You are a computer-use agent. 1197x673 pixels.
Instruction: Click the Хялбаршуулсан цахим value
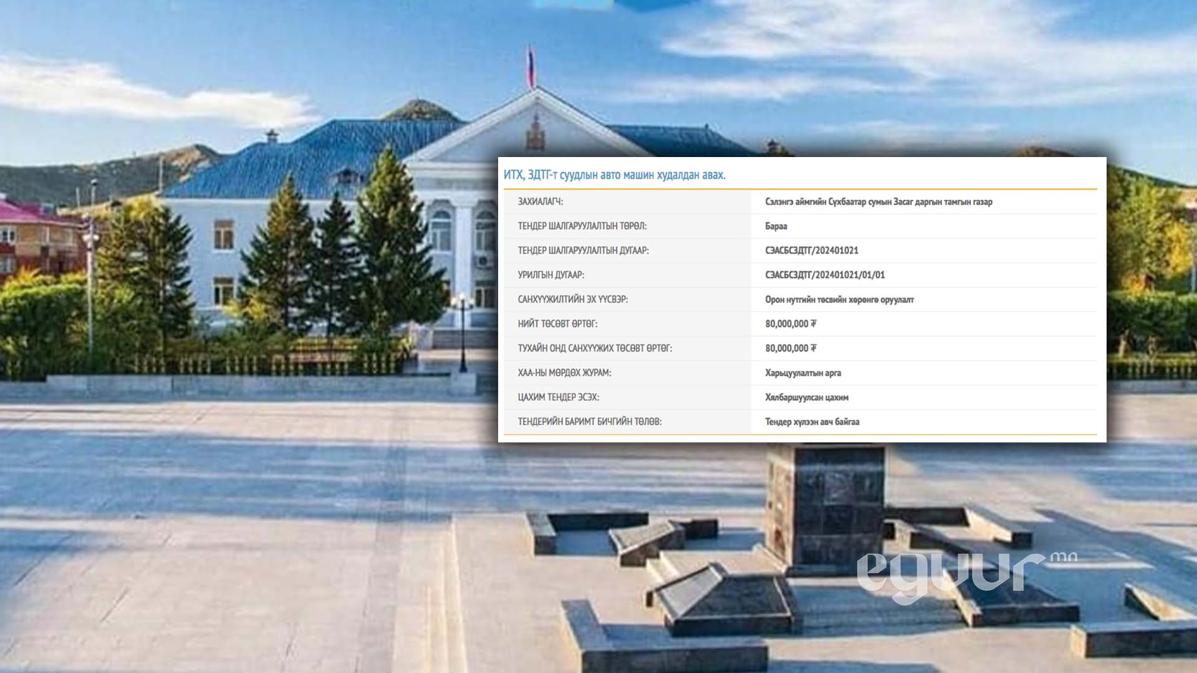tap(806, 397)
